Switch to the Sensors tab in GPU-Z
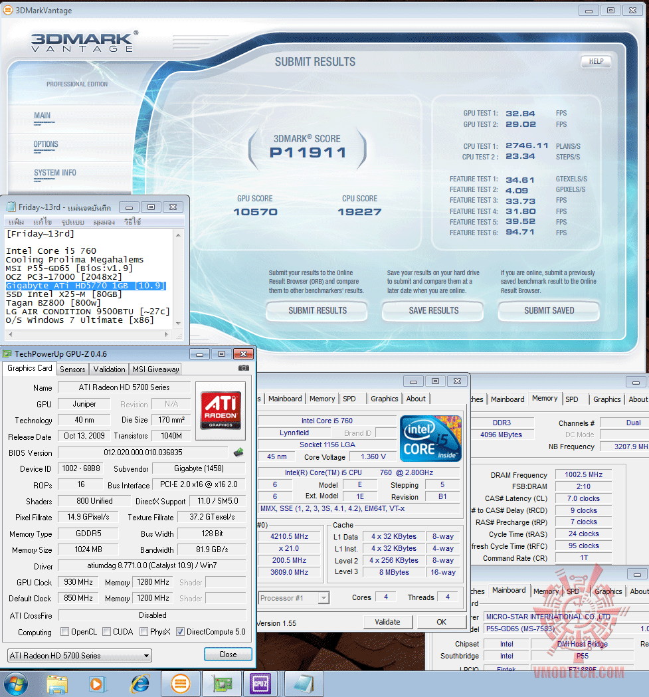Viewport: 649px width, 697px height. pos(72,369)
